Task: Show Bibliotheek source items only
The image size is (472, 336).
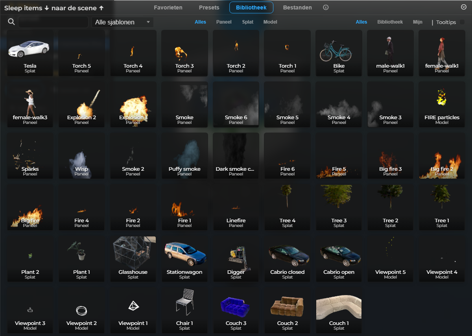Action: click(390, 22)
